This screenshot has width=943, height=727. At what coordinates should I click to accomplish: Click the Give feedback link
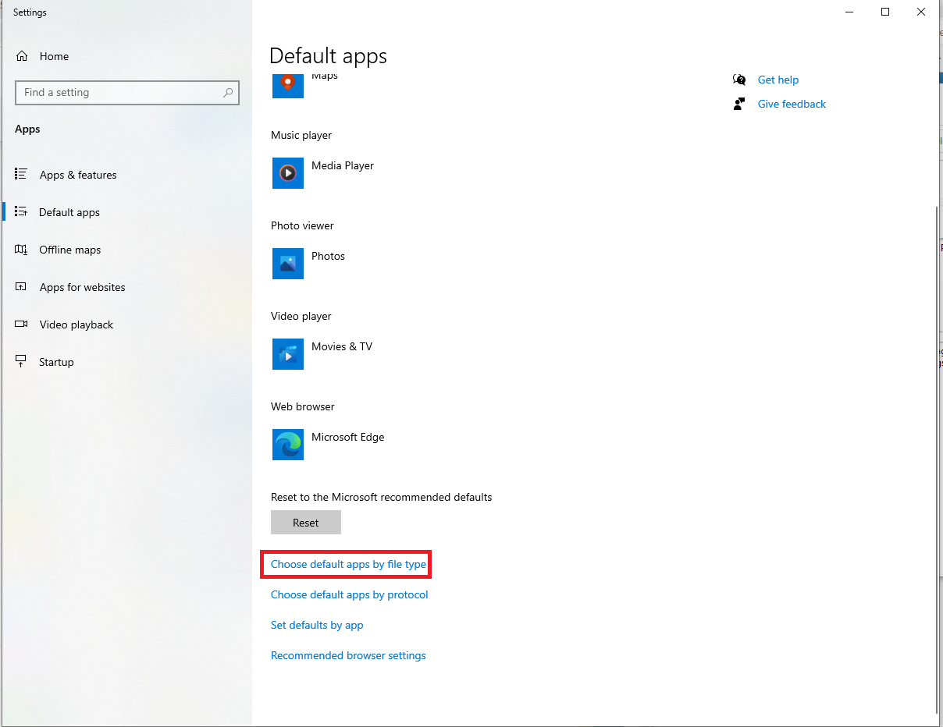pyautogui.click(x=792, y=104)
